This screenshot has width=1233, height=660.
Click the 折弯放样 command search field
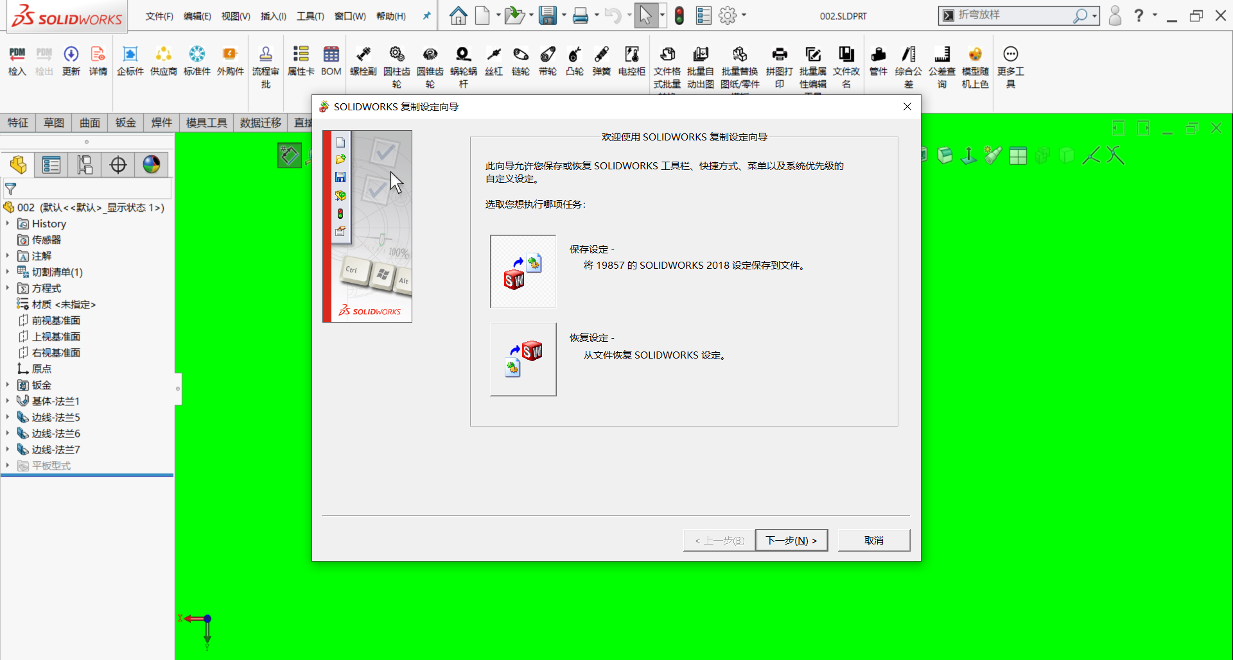click(x=1013, y=15)
